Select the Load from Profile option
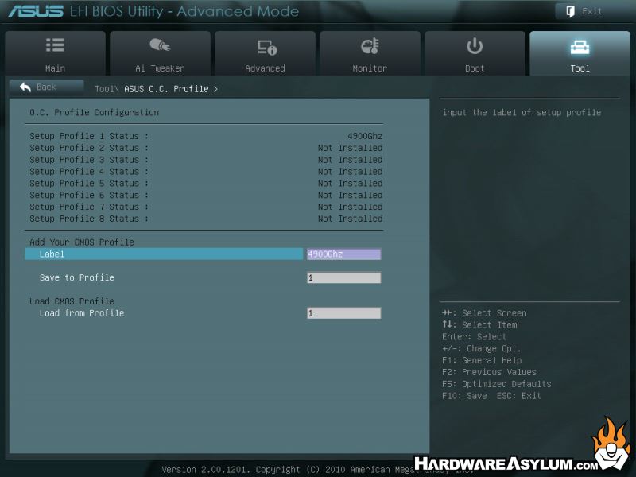 pos(82,313)
